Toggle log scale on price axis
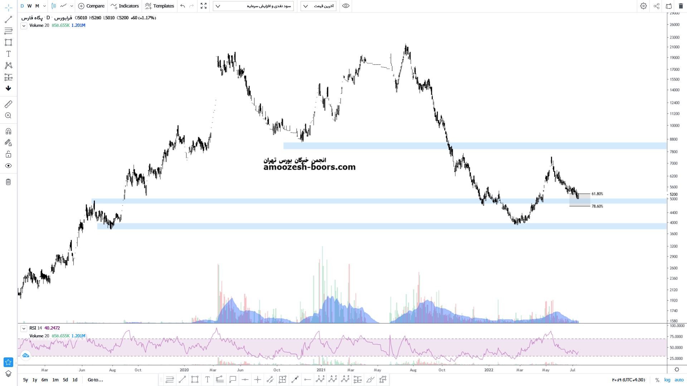 (x=667, y=380)
